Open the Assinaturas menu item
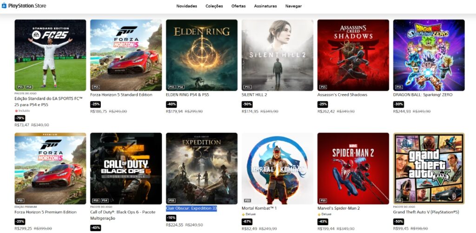Viewport: 476px width, 233px height. click(x=265, y=6)
